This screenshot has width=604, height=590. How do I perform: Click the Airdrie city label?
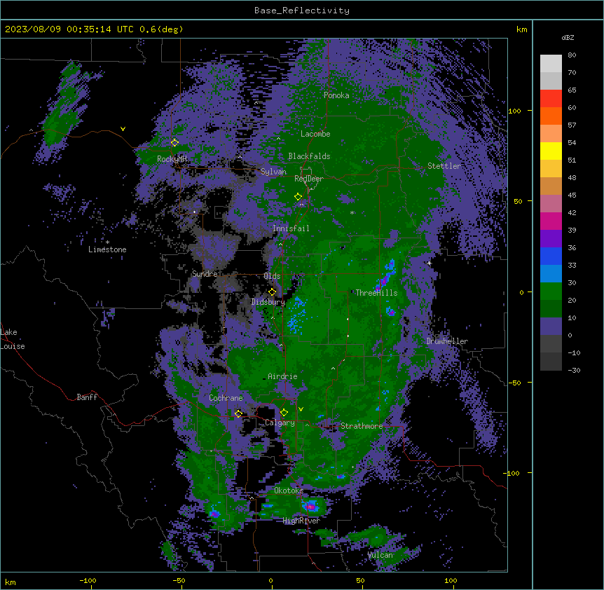coord(282,376)
